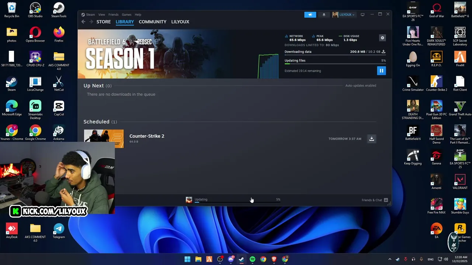
Task: Select the Counter-Strike 2 desktop shortcut
Action: pyautogui.click(x=437, y=84)
